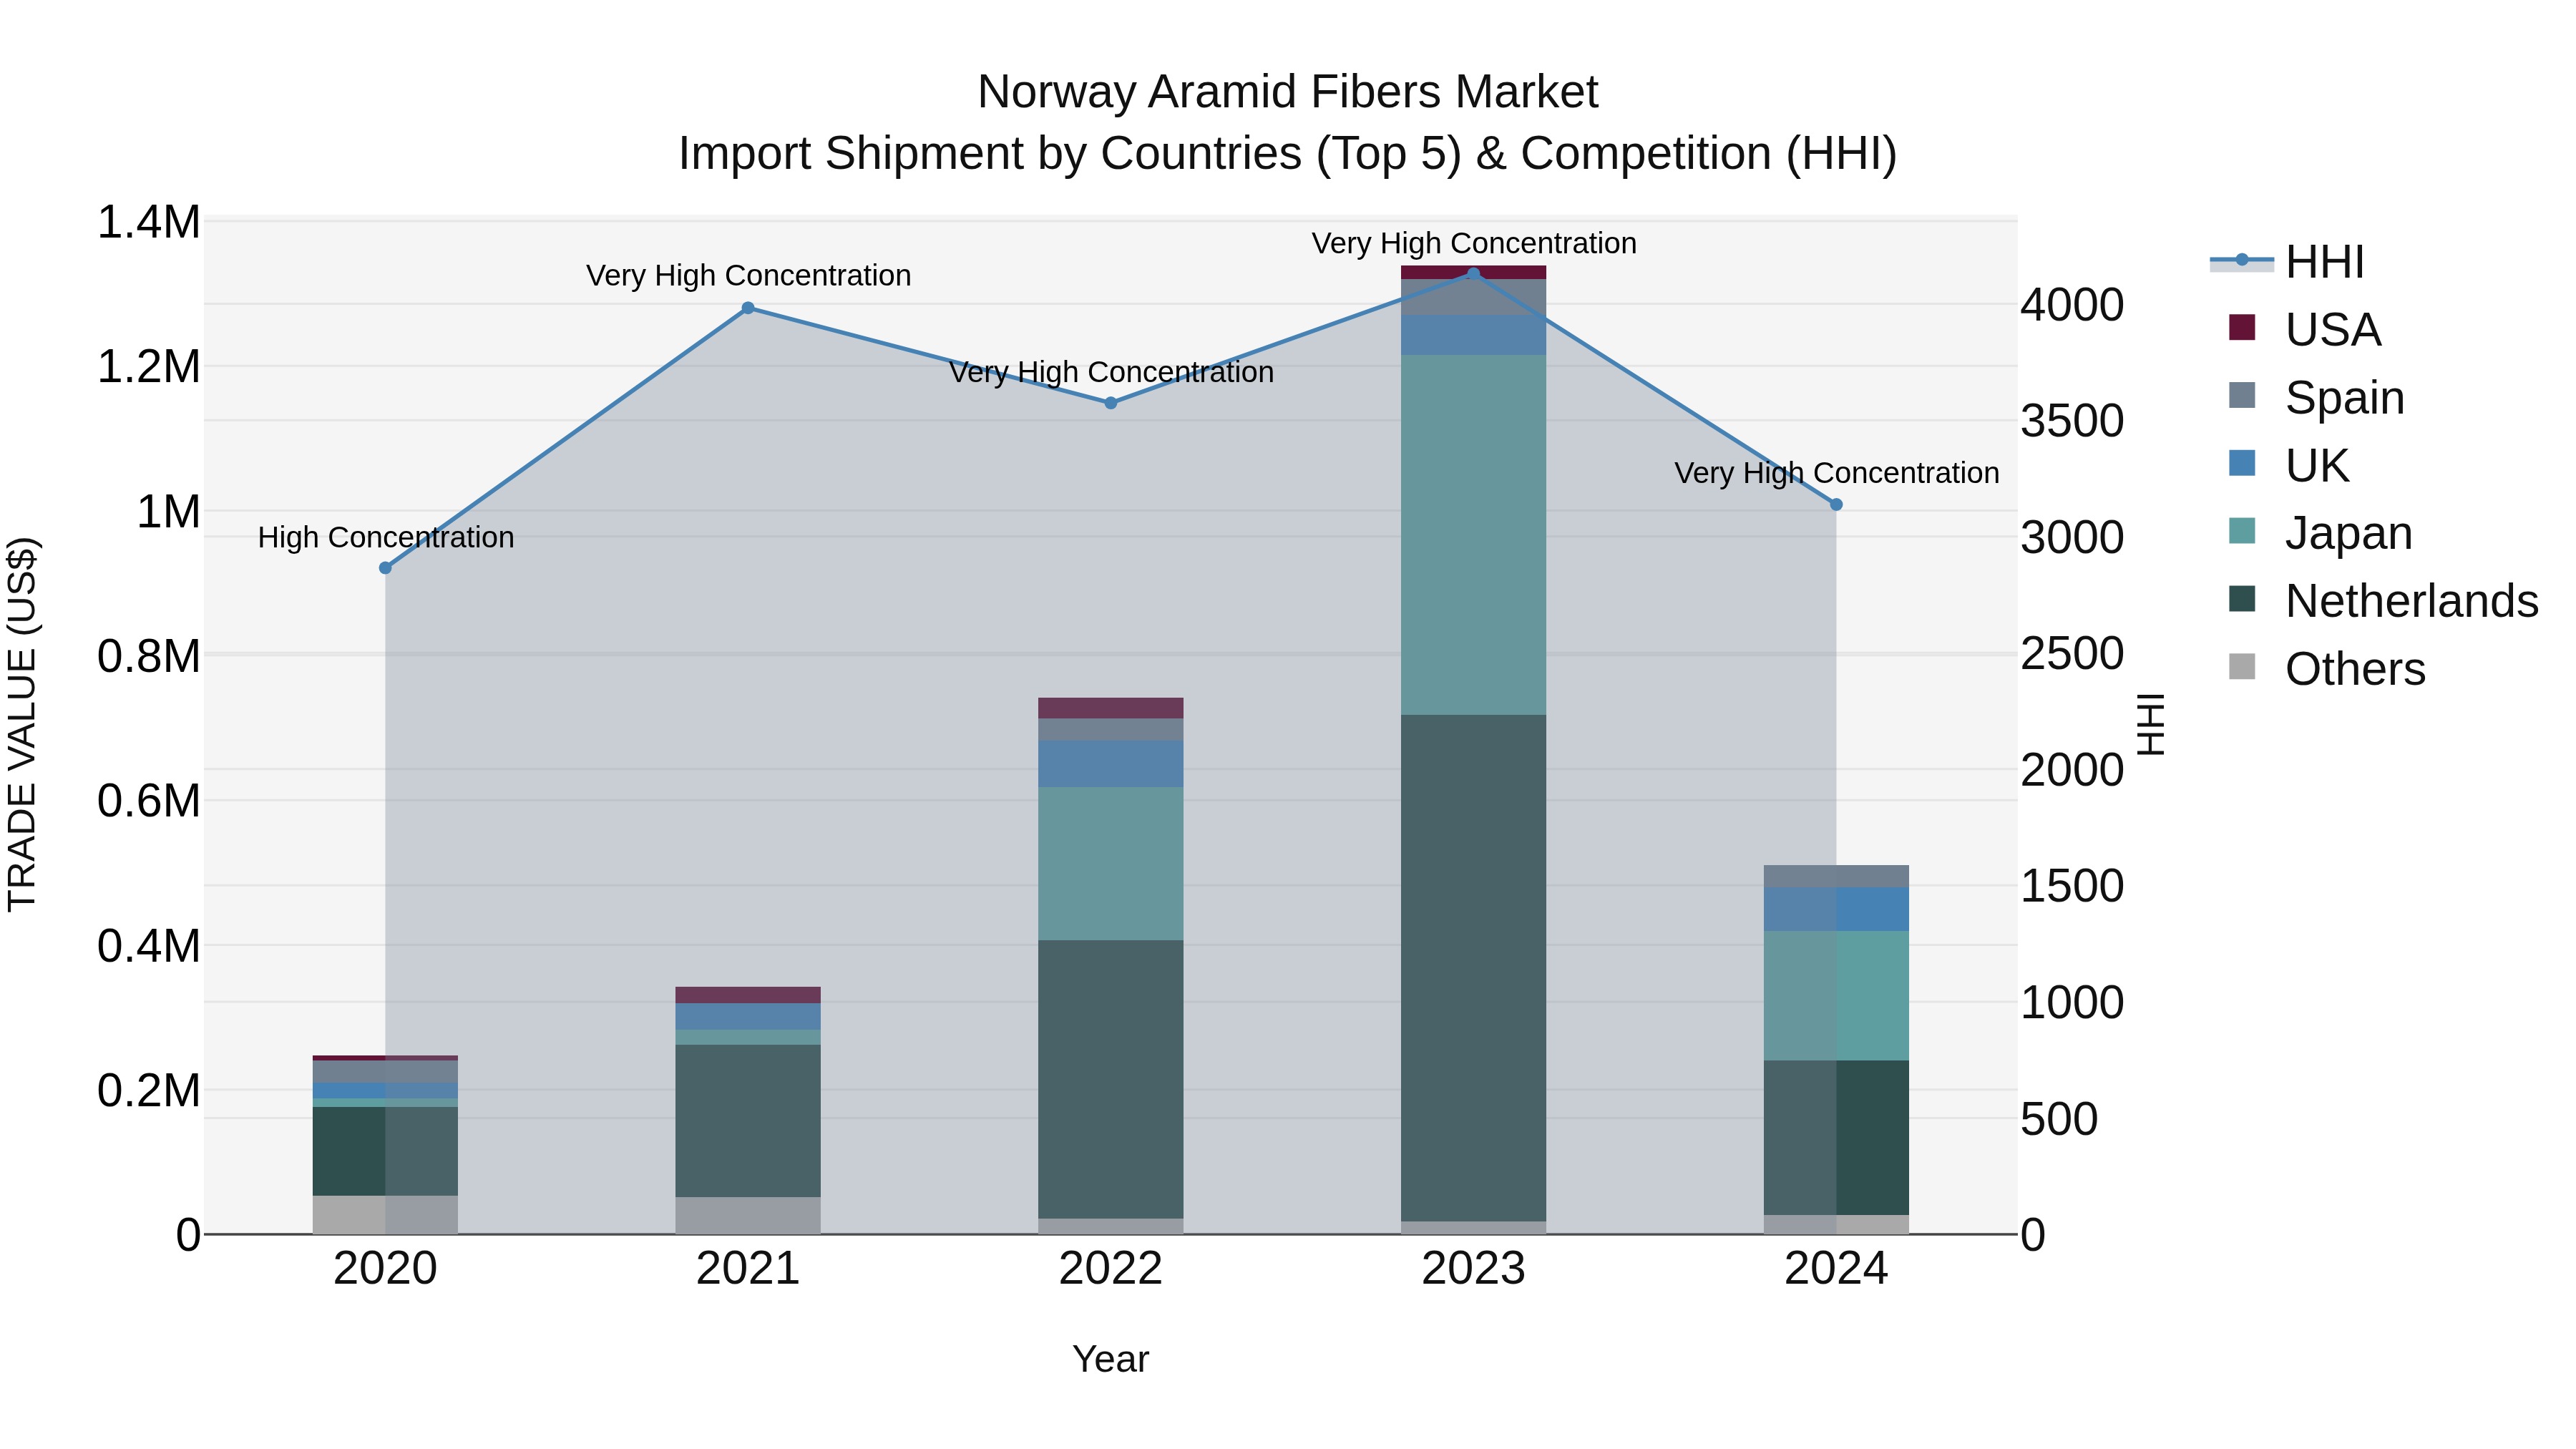Click 'Very High Concentration' label above 2022
This screenshot has width=2576, height=1449.
click(x=1111, y=372)
